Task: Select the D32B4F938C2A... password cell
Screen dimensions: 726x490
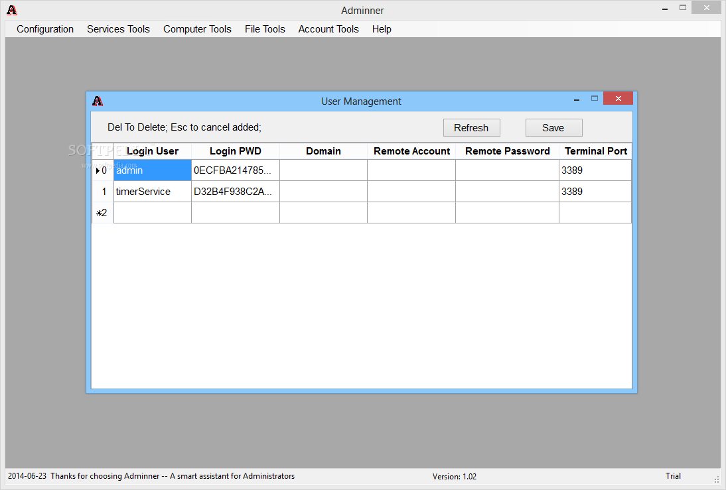Action: click(235, 192)
